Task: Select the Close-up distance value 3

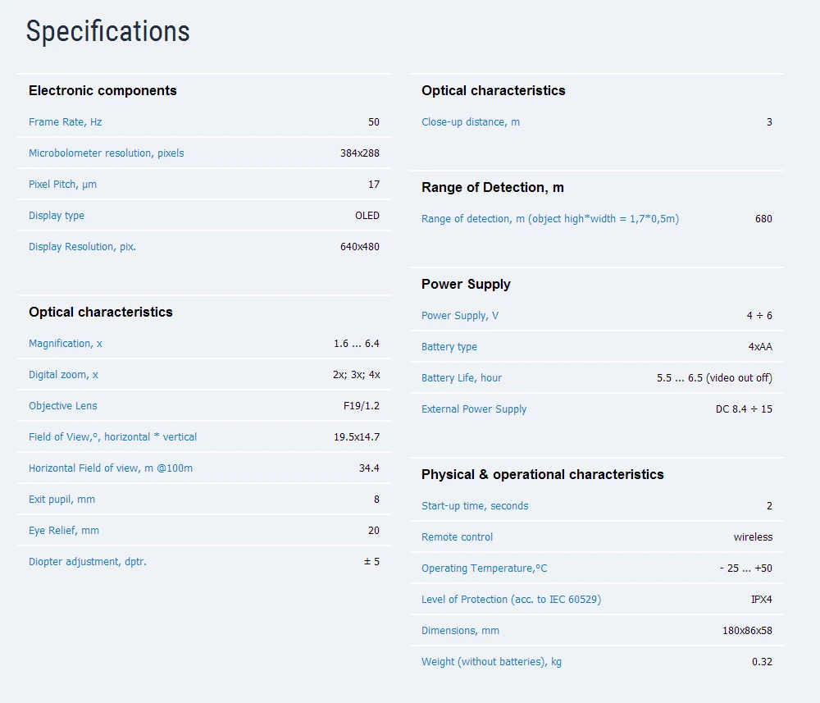Action: [x=769, y=122]
